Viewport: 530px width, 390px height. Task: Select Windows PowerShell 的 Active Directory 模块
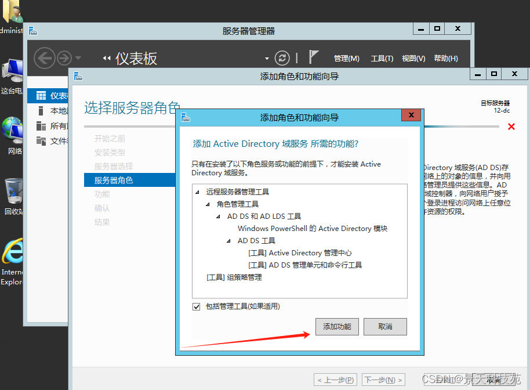313,229
